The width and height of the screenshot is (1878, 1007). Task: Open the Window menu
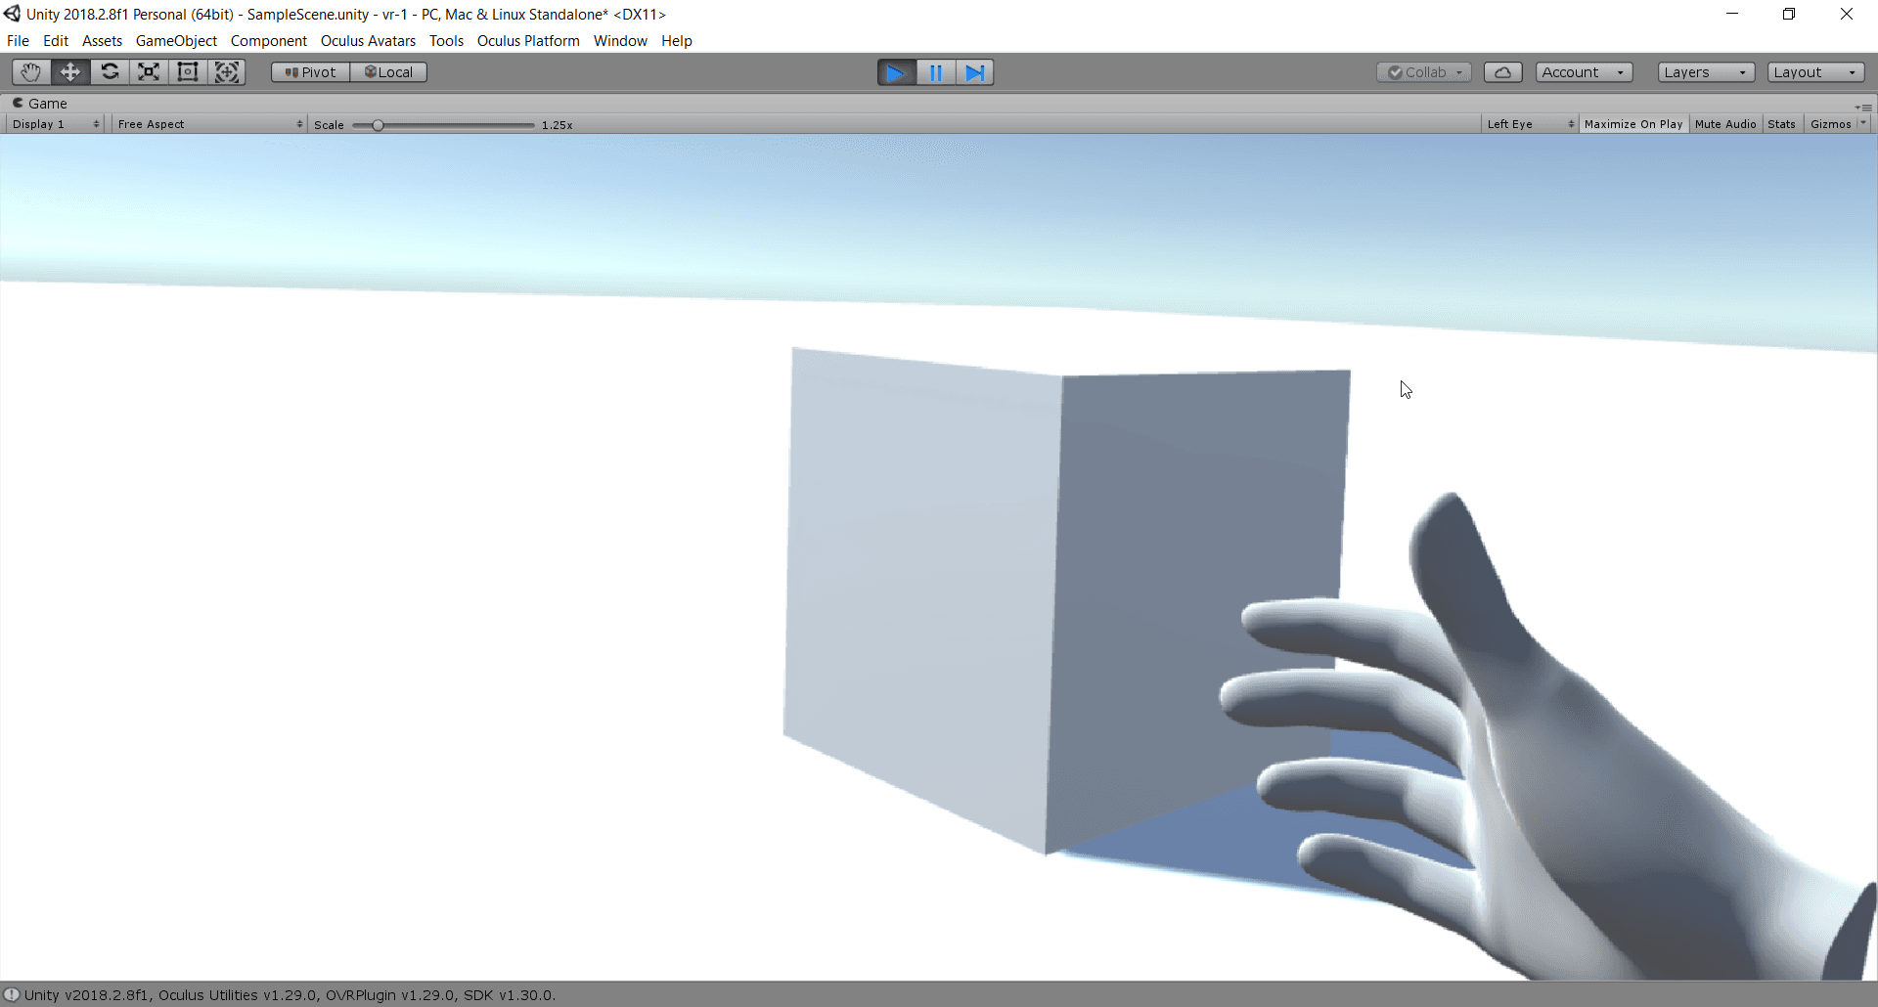pos(620,41)
